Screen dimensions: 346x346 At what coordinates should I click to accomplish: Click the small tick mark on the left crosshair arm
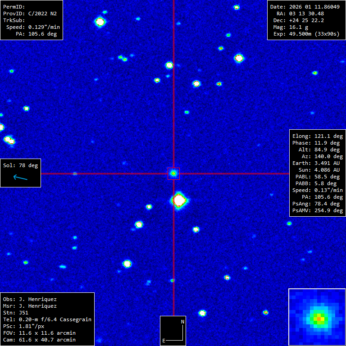pyautogui.click(x=75, y=173)
